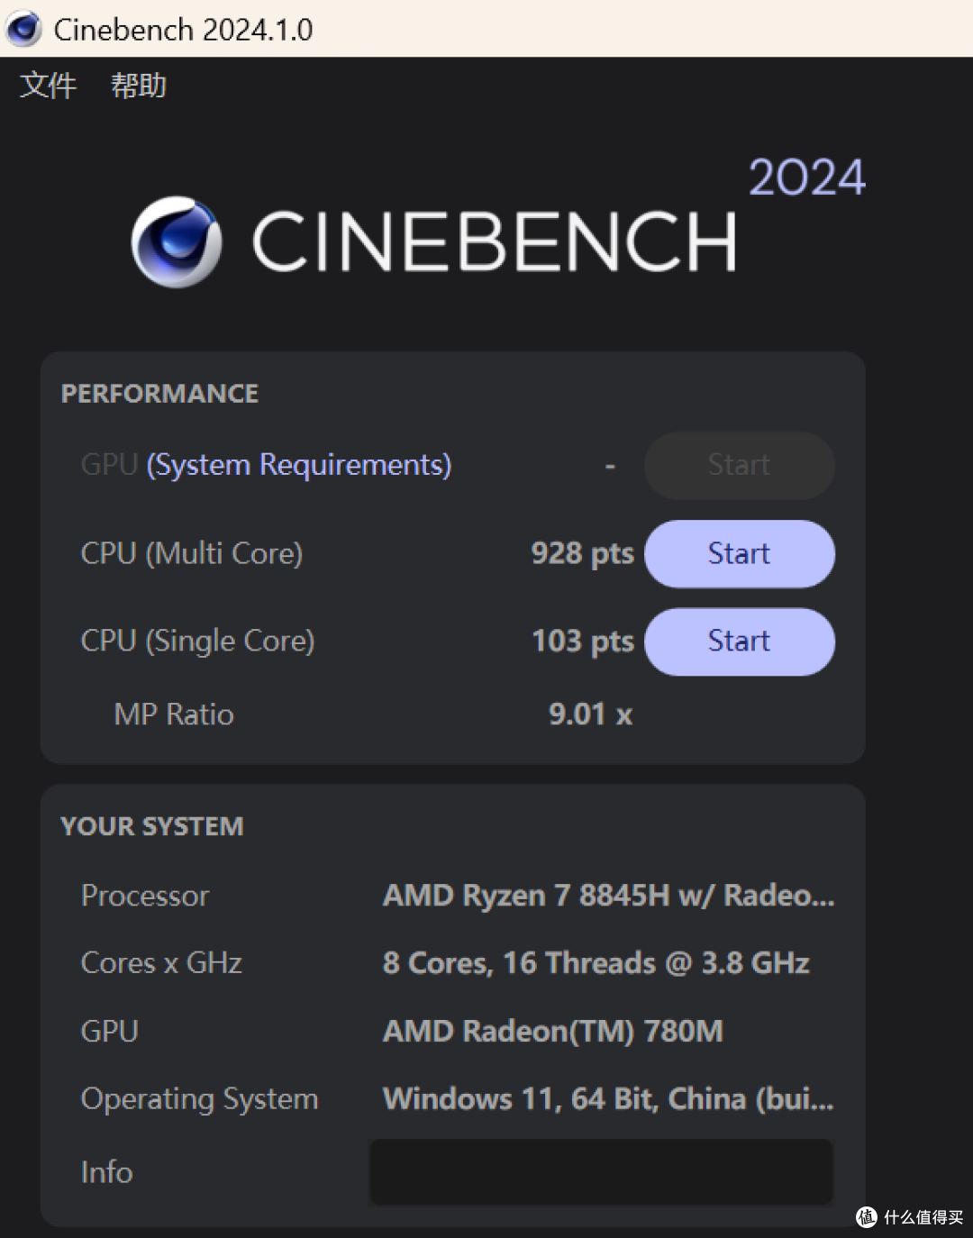973x1238 pixels.
Task: Click the AMD Ryzen 7 8845H processor text
Action: [608, 896]
